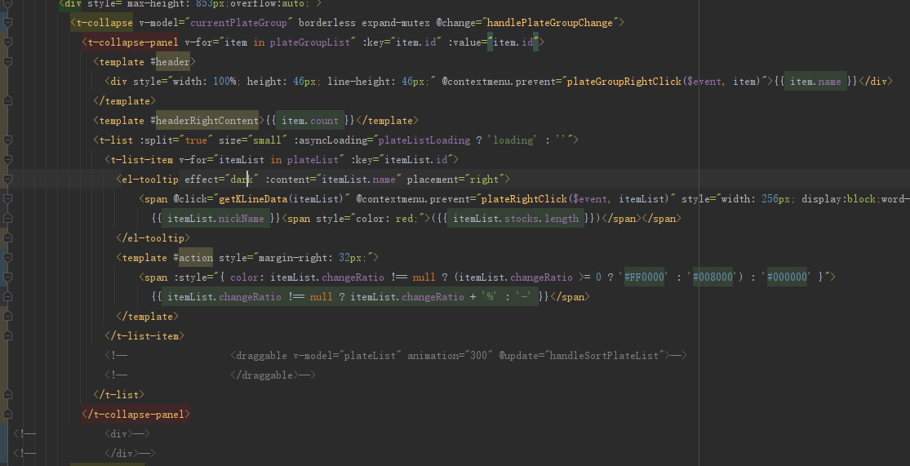Fold the t-list opening tag block
Screen dimensions: 910x466
tap(7, 140)
